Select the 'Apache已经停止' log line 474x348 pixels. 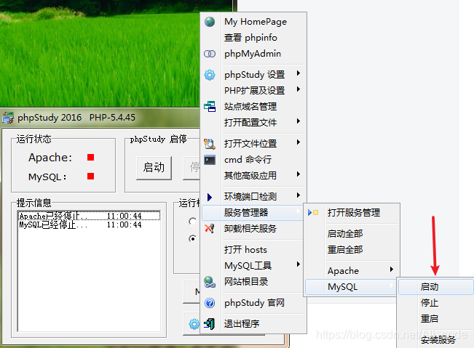point(89,216)
